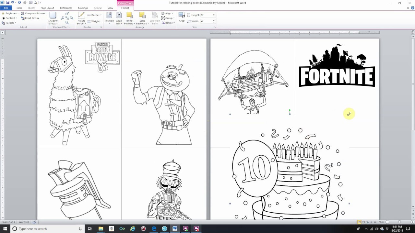
Task: Toggle shadow on/off center nudge icon
Action: click(67, 18)
